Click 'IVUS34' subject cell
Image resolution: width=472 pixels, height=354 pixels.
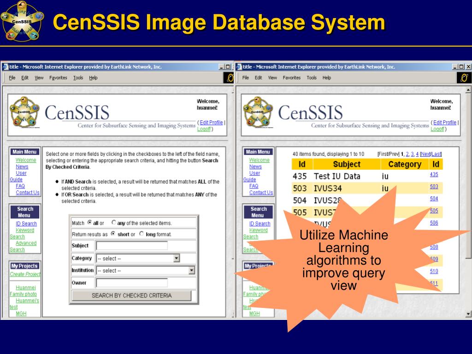[x=328, y=189]
